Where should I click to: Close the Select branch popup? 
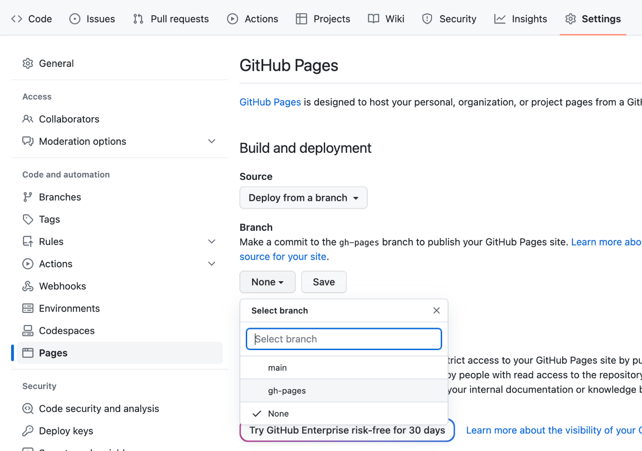coord(437,311)
